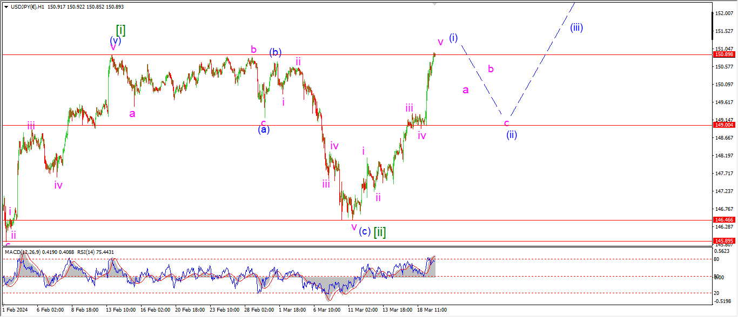Click the red 145.895 price level tag
The height and width of the screenshot is (317, 738).
pyautogui.click(x=723, y=240)
